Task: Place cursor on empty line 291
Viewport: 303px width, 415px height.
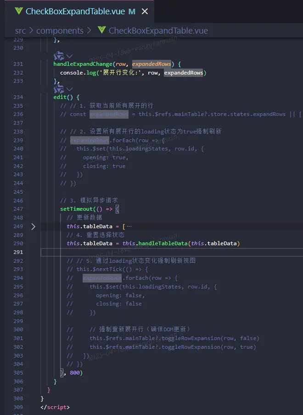Action: pyautogui.click(x=172, y=252)
